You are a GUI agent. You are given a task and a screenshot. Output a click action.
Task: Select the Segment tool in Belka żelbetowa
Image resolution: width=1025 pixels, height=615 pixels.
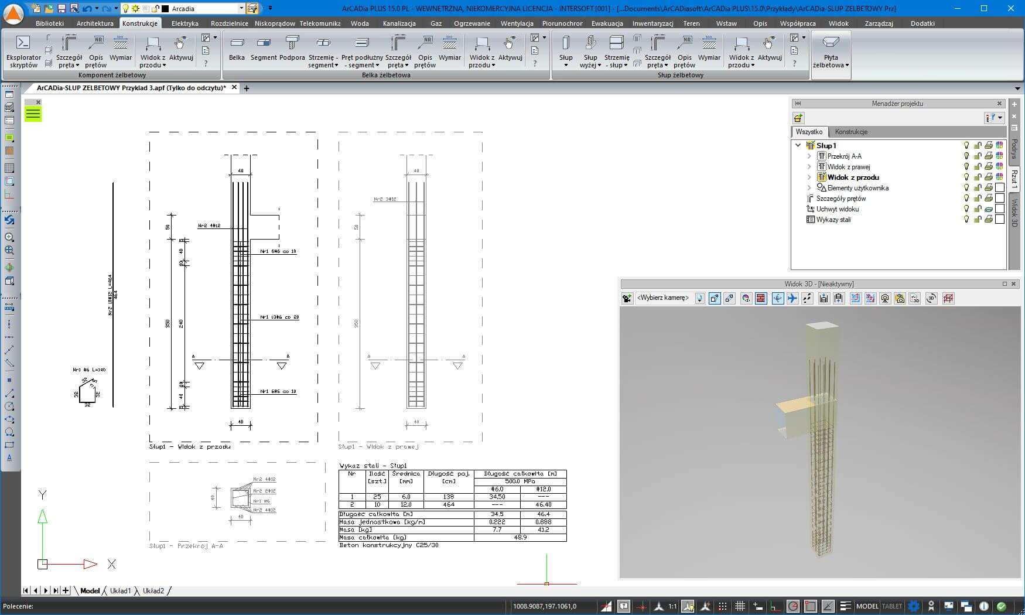point(264,49)
